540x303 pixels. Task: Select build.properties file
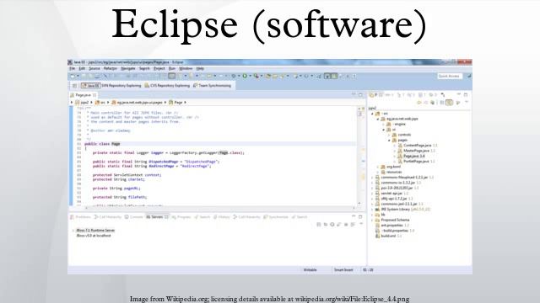click(395, 231)
